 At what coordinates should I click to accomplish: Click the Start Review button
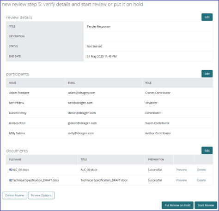[206, 205]
